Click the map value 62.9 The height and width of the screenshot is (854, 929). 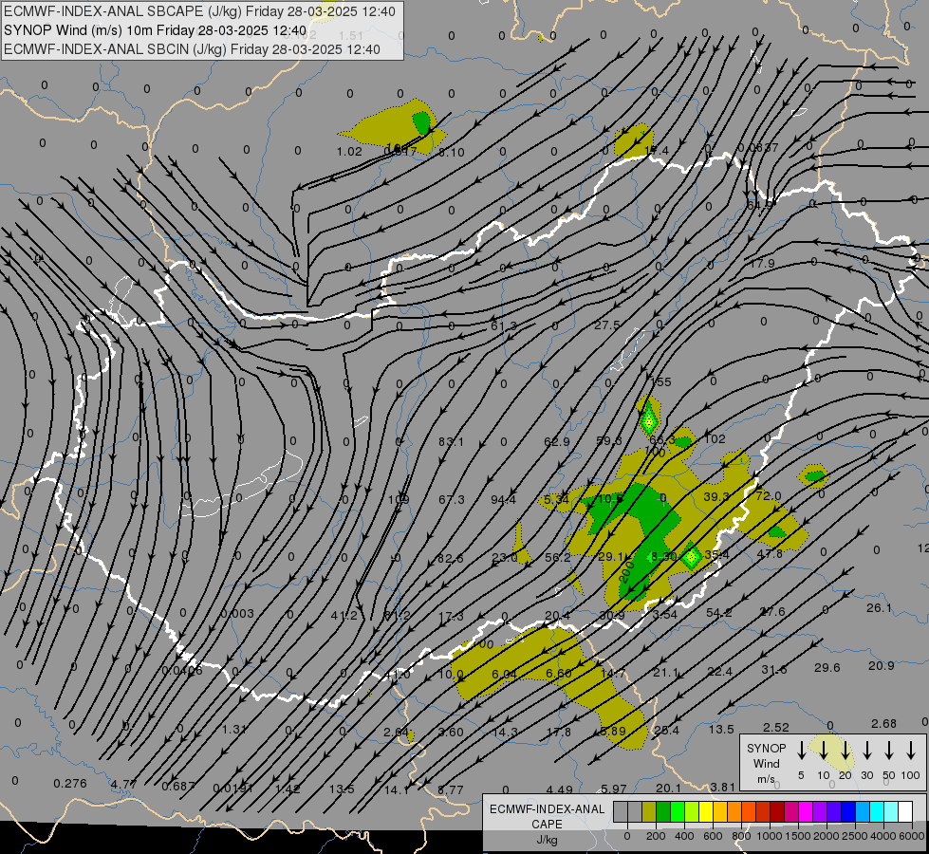[556, 441]
